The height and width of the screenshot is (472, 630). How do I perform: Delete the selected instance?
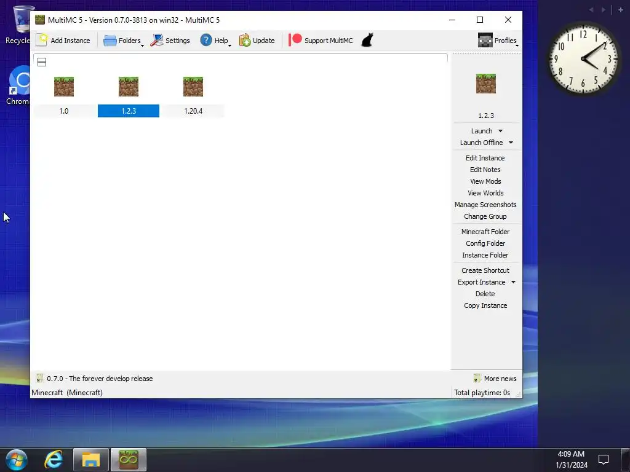(x=485, y=293)
